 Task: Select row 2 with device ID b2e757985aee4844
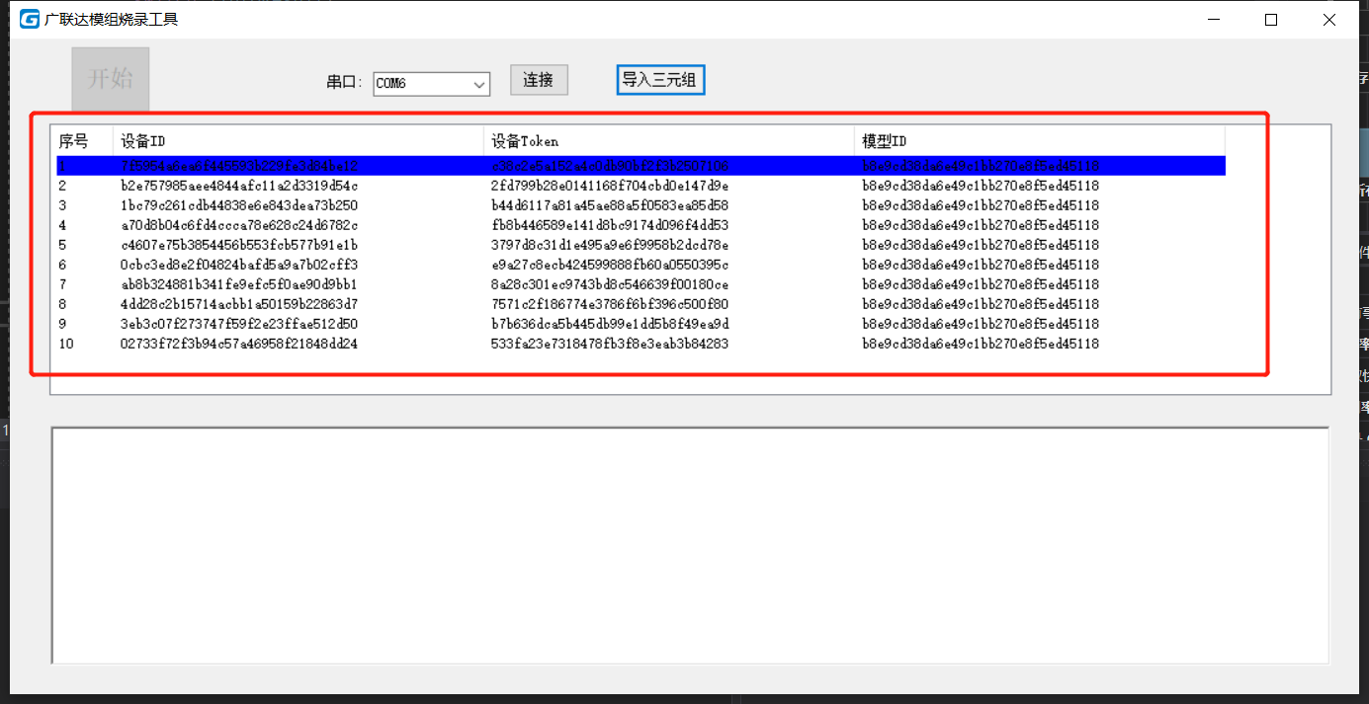[x=238, y=186]
